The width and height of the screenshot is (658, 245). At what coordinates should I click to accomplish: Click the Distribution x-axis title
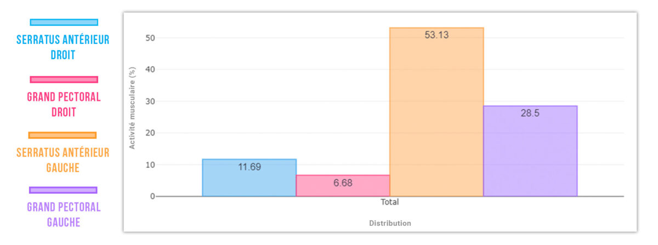(x=390, y=224)
